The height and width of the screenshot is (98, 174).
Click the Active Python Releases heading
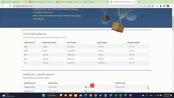tap(35, 34)
